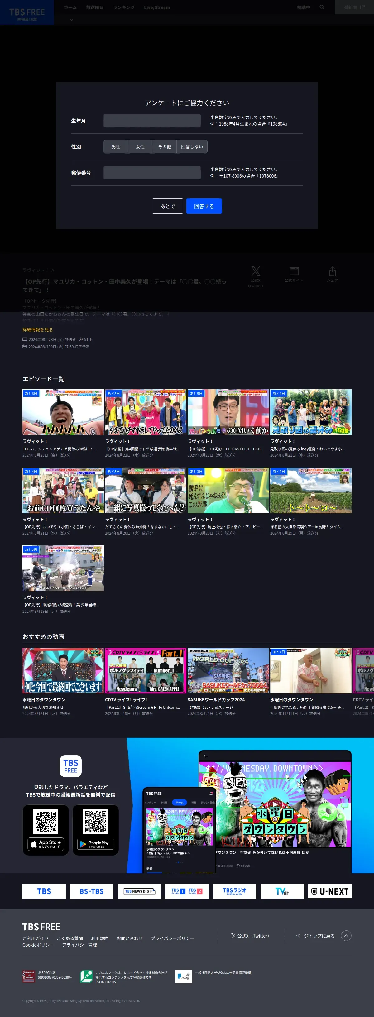Open プライバシーポリシー footer link
This screenshot has width=374, height=1017.
coord(173,938)
